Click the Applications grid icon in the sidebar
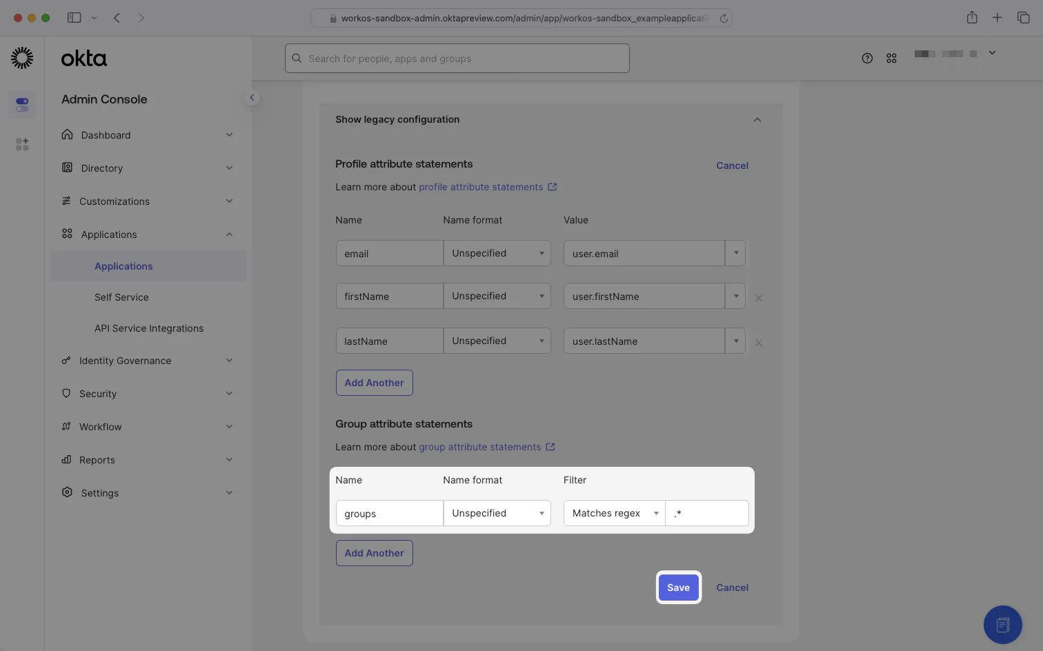Image resolution: width=1043 pixels, height=651 pixels. point(67,234)
